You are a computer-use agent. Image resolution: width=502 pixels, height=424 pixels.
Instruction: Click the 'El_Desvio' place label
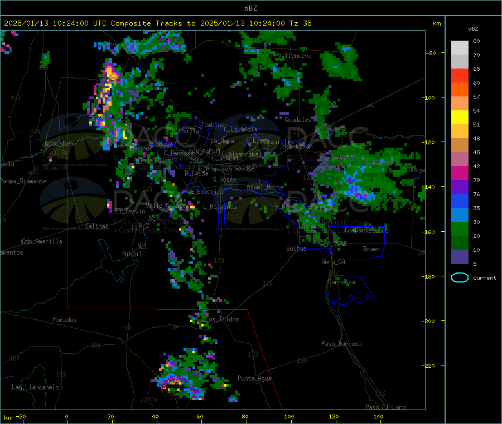click(x=130, y=211)
